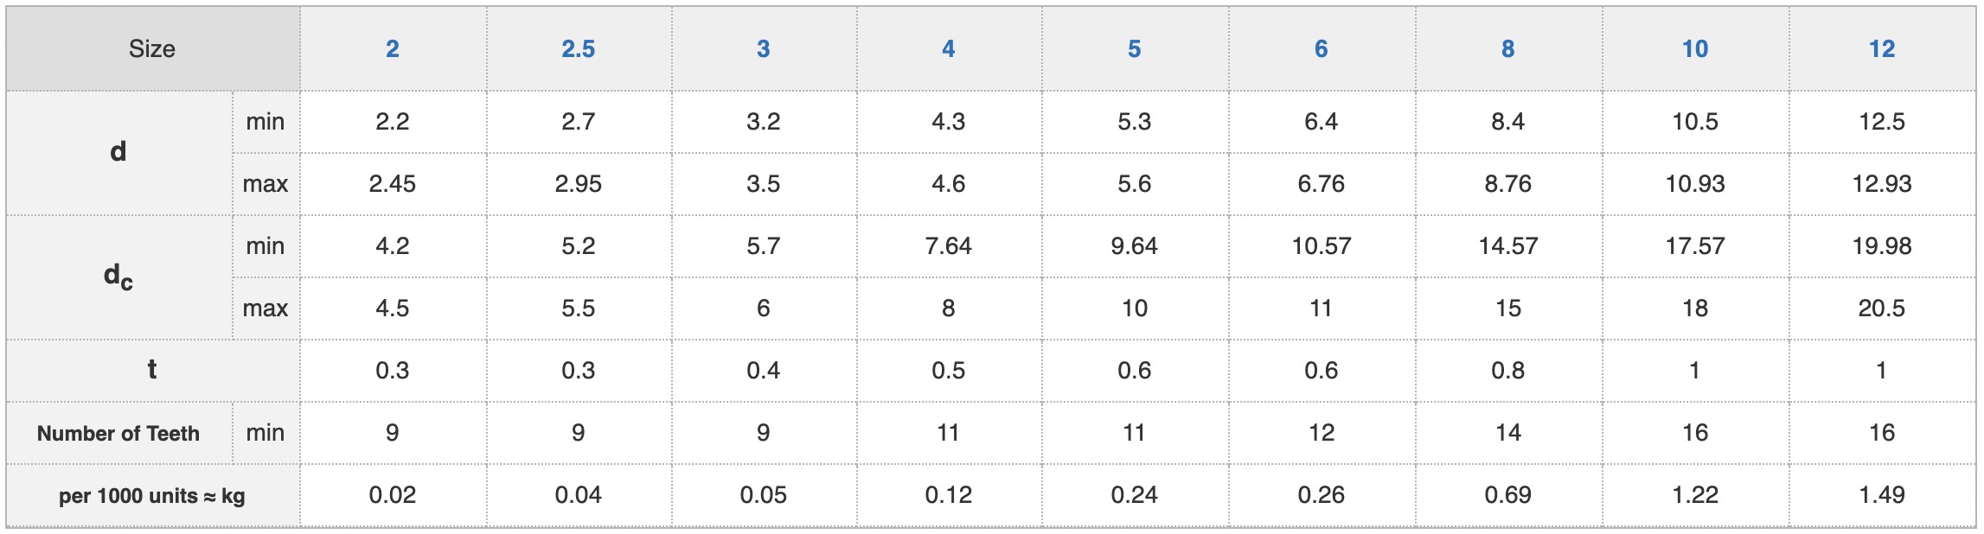The width and height of the screenshot is (1984, 534).
Task: Click the 1.49 weight value
Action: (1882, 495)
